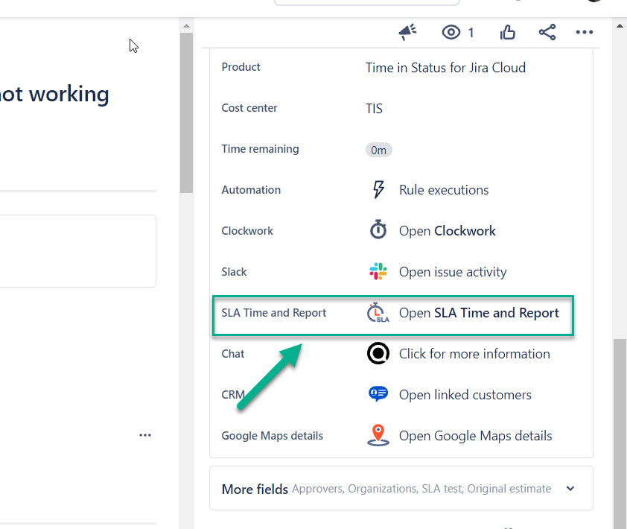Open the more actions ellipsis menu
The image size is (627, 529).
click(x=585, y=32)
